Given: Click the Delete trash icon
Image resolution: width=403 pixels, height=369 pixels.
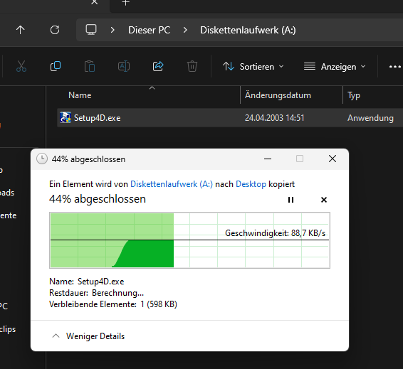Looking at the screenshot, I should coord(192,66).
